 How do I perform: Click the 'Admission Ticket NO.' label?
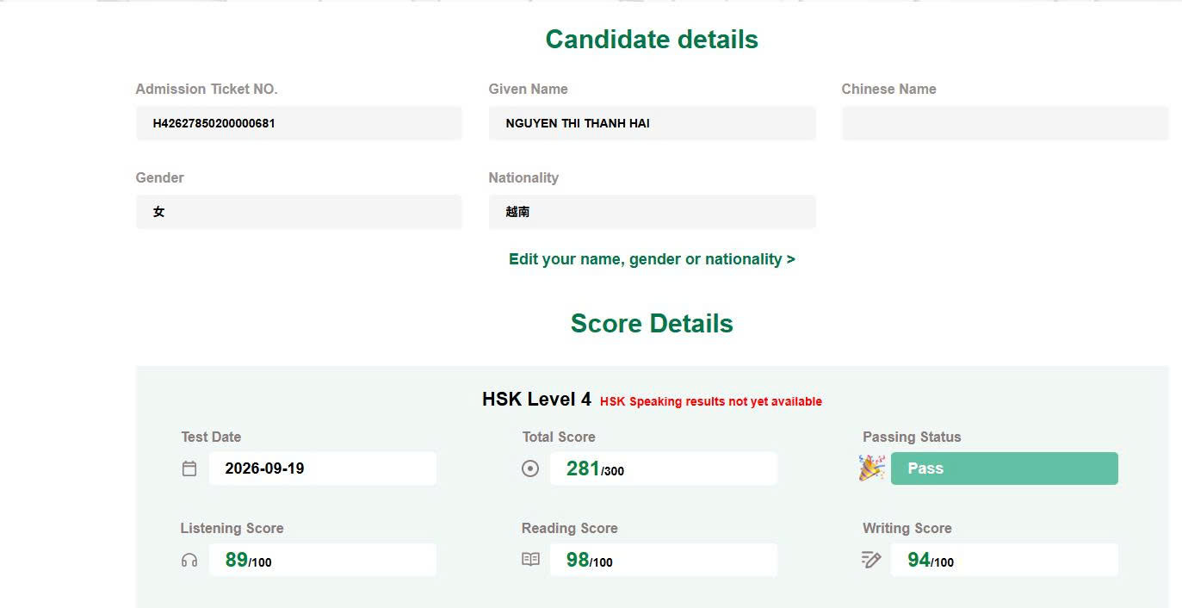tap(207, 89)
